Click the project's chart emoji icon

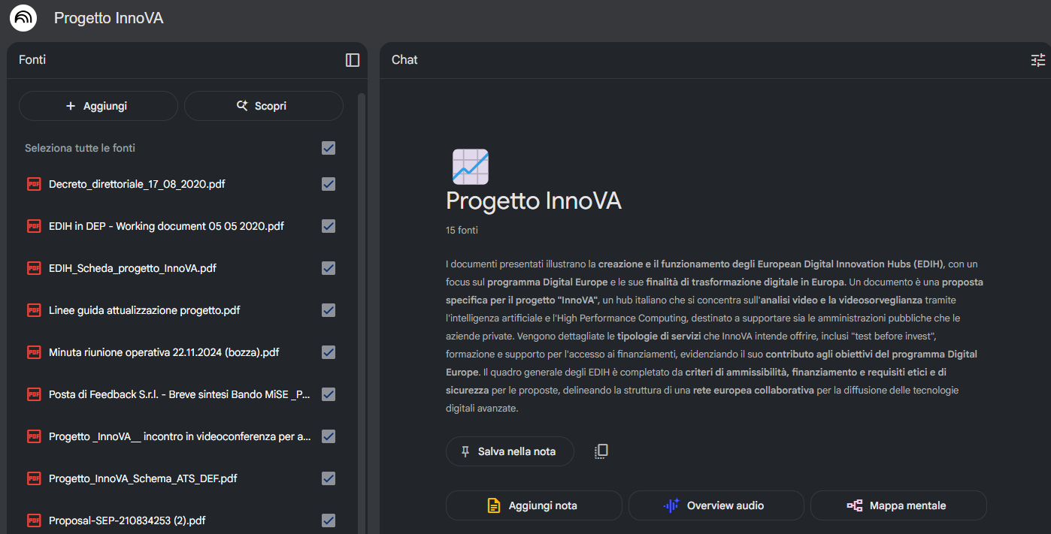tap(471, 166)
